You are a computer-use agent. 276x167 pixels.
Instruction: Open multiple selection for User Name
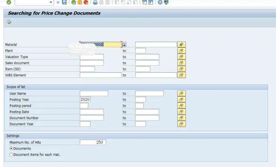pos(181,93)
